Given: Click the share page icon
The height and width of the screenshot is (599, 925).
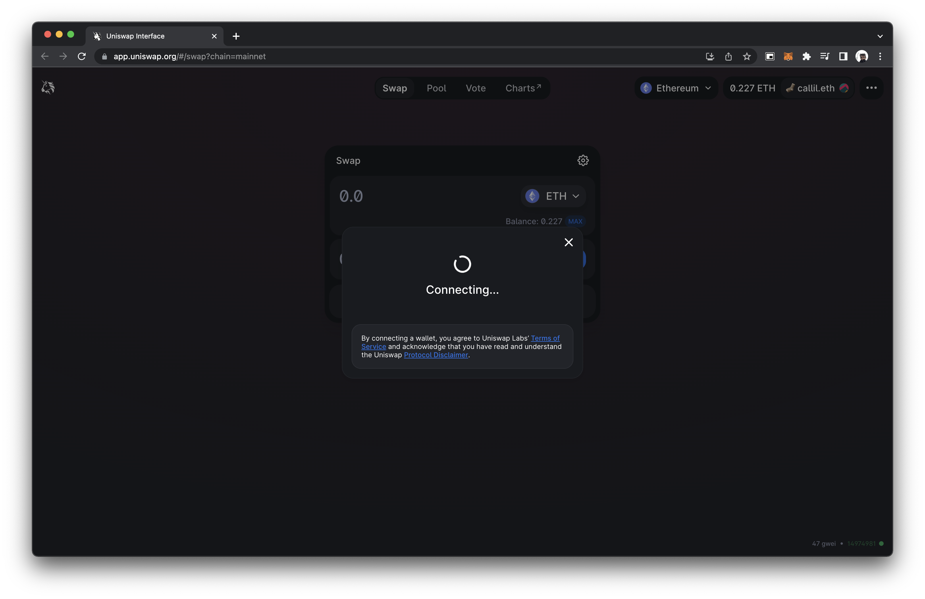Looking at the screenshot, I should [728, 56].
